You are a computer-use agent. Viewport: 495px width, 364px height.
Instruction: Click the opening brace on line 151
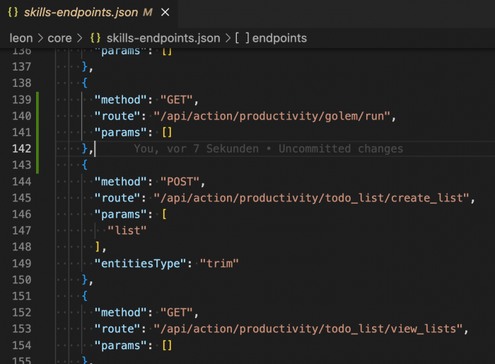click(84, 296)
